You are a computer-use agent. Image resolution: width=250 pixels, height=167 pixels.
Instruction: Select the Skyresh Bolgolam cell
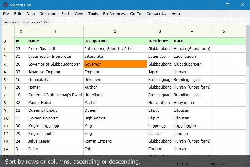(55, 118)
